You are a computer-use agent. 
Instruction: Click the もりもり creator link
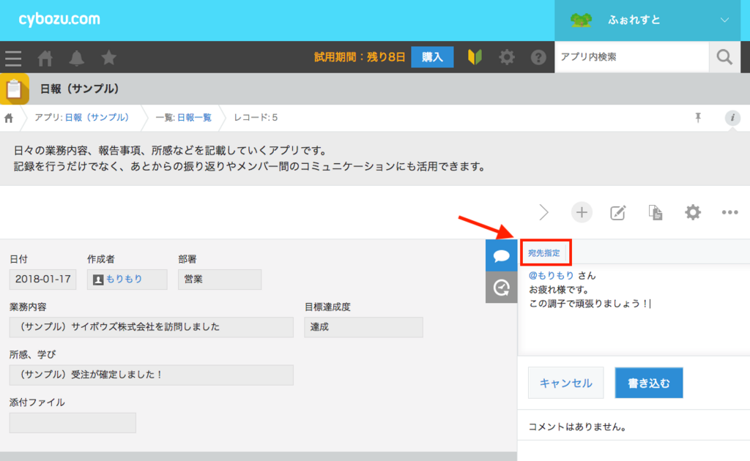(x=124, y=279)
